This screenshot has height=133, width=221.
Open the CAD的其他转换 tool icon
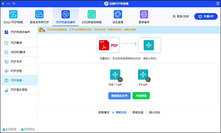[92, 14]
